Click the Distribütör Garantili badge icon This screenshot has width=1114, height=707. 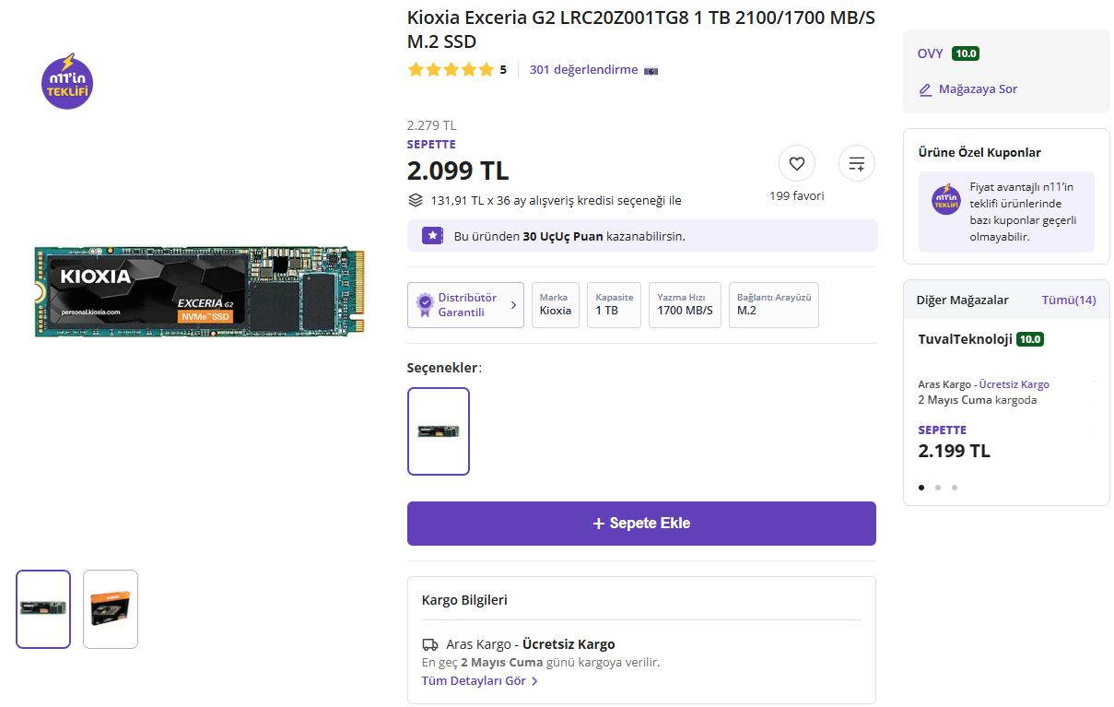pos(425,304)
